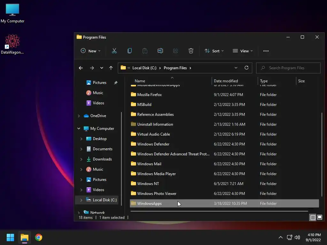
Task: Open the New dropdown menu
Action: (x=90, y=51)
